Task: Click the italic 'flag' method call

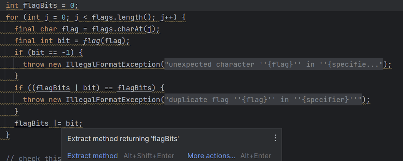Action: pos(89,41)
